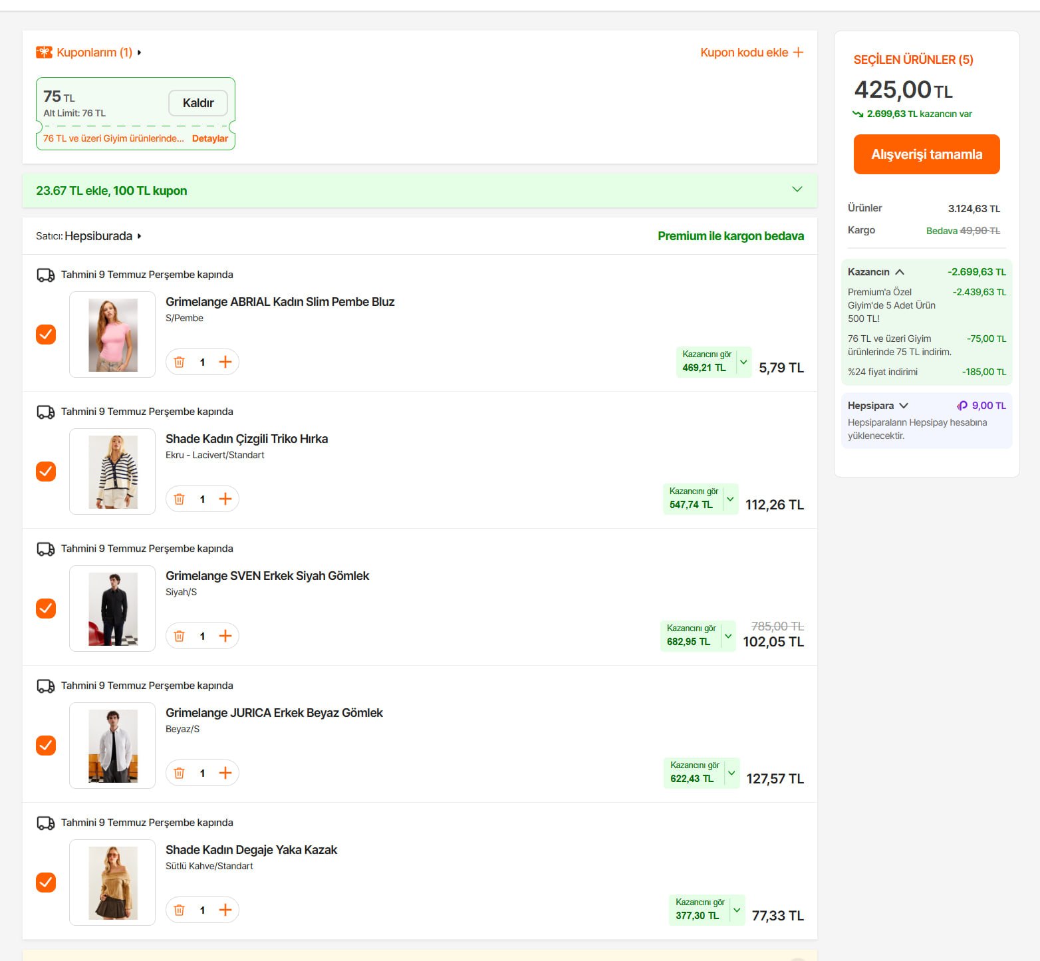Click the Bedava 49,90 TL shipping value
1040x961 pixels.
click(963, 231)
